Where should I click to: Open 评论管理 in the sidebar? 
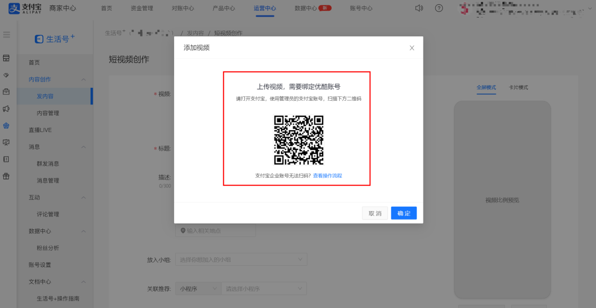(x=48, y=214)
